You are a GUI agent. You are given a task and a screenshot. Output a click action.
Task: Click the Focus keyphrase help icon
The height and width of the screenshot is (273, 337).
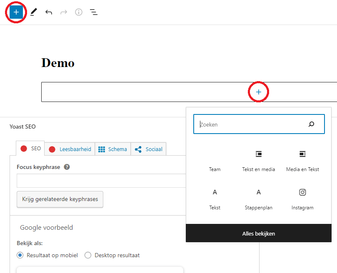tap(67, 167)
